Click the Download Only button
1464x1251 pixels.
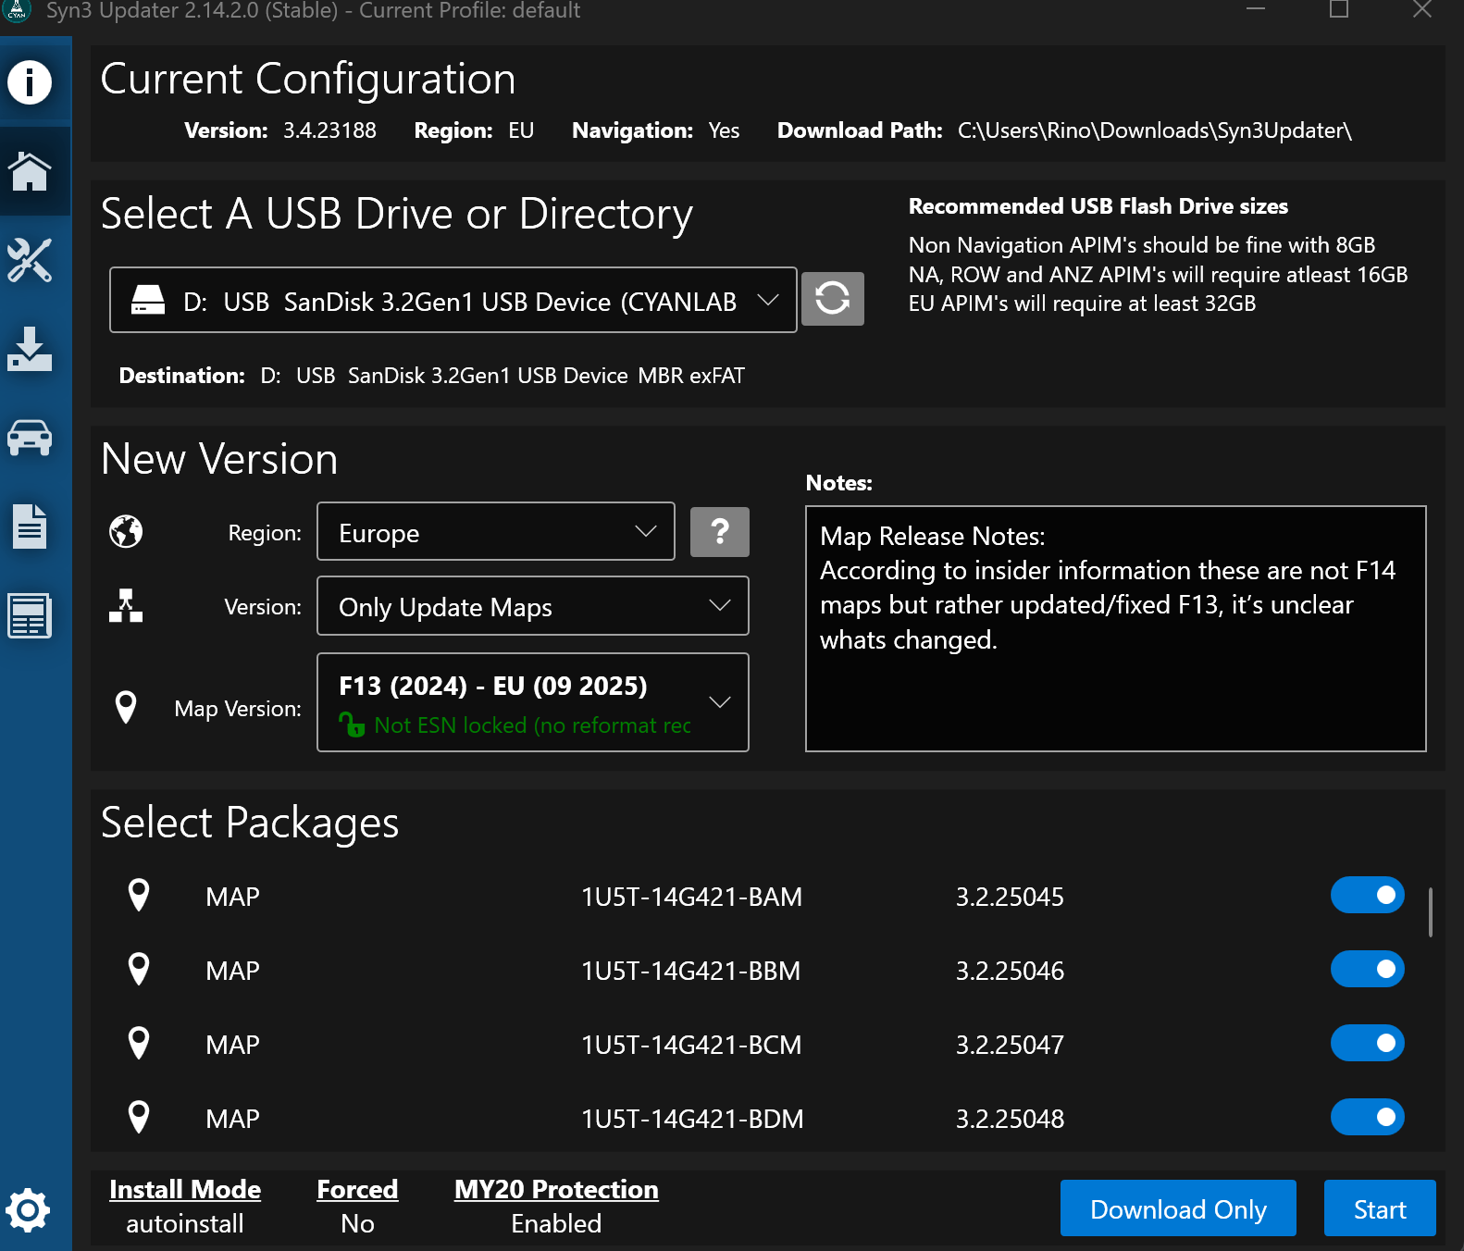(x=1177, y=1208)
